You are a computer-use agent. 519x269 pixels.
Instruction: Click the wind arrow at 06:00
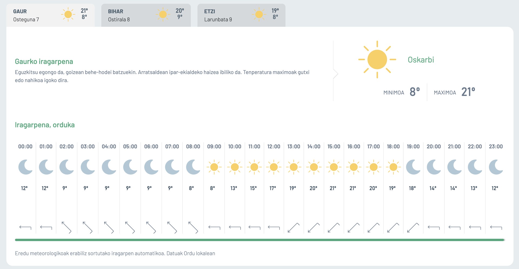(151, 227)
